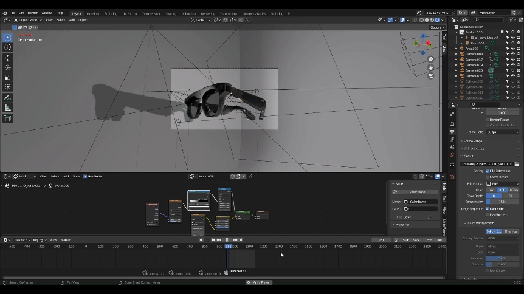524x294 pixels.
Task: Activate the Move tool
Action: click(x=7, y=58)
